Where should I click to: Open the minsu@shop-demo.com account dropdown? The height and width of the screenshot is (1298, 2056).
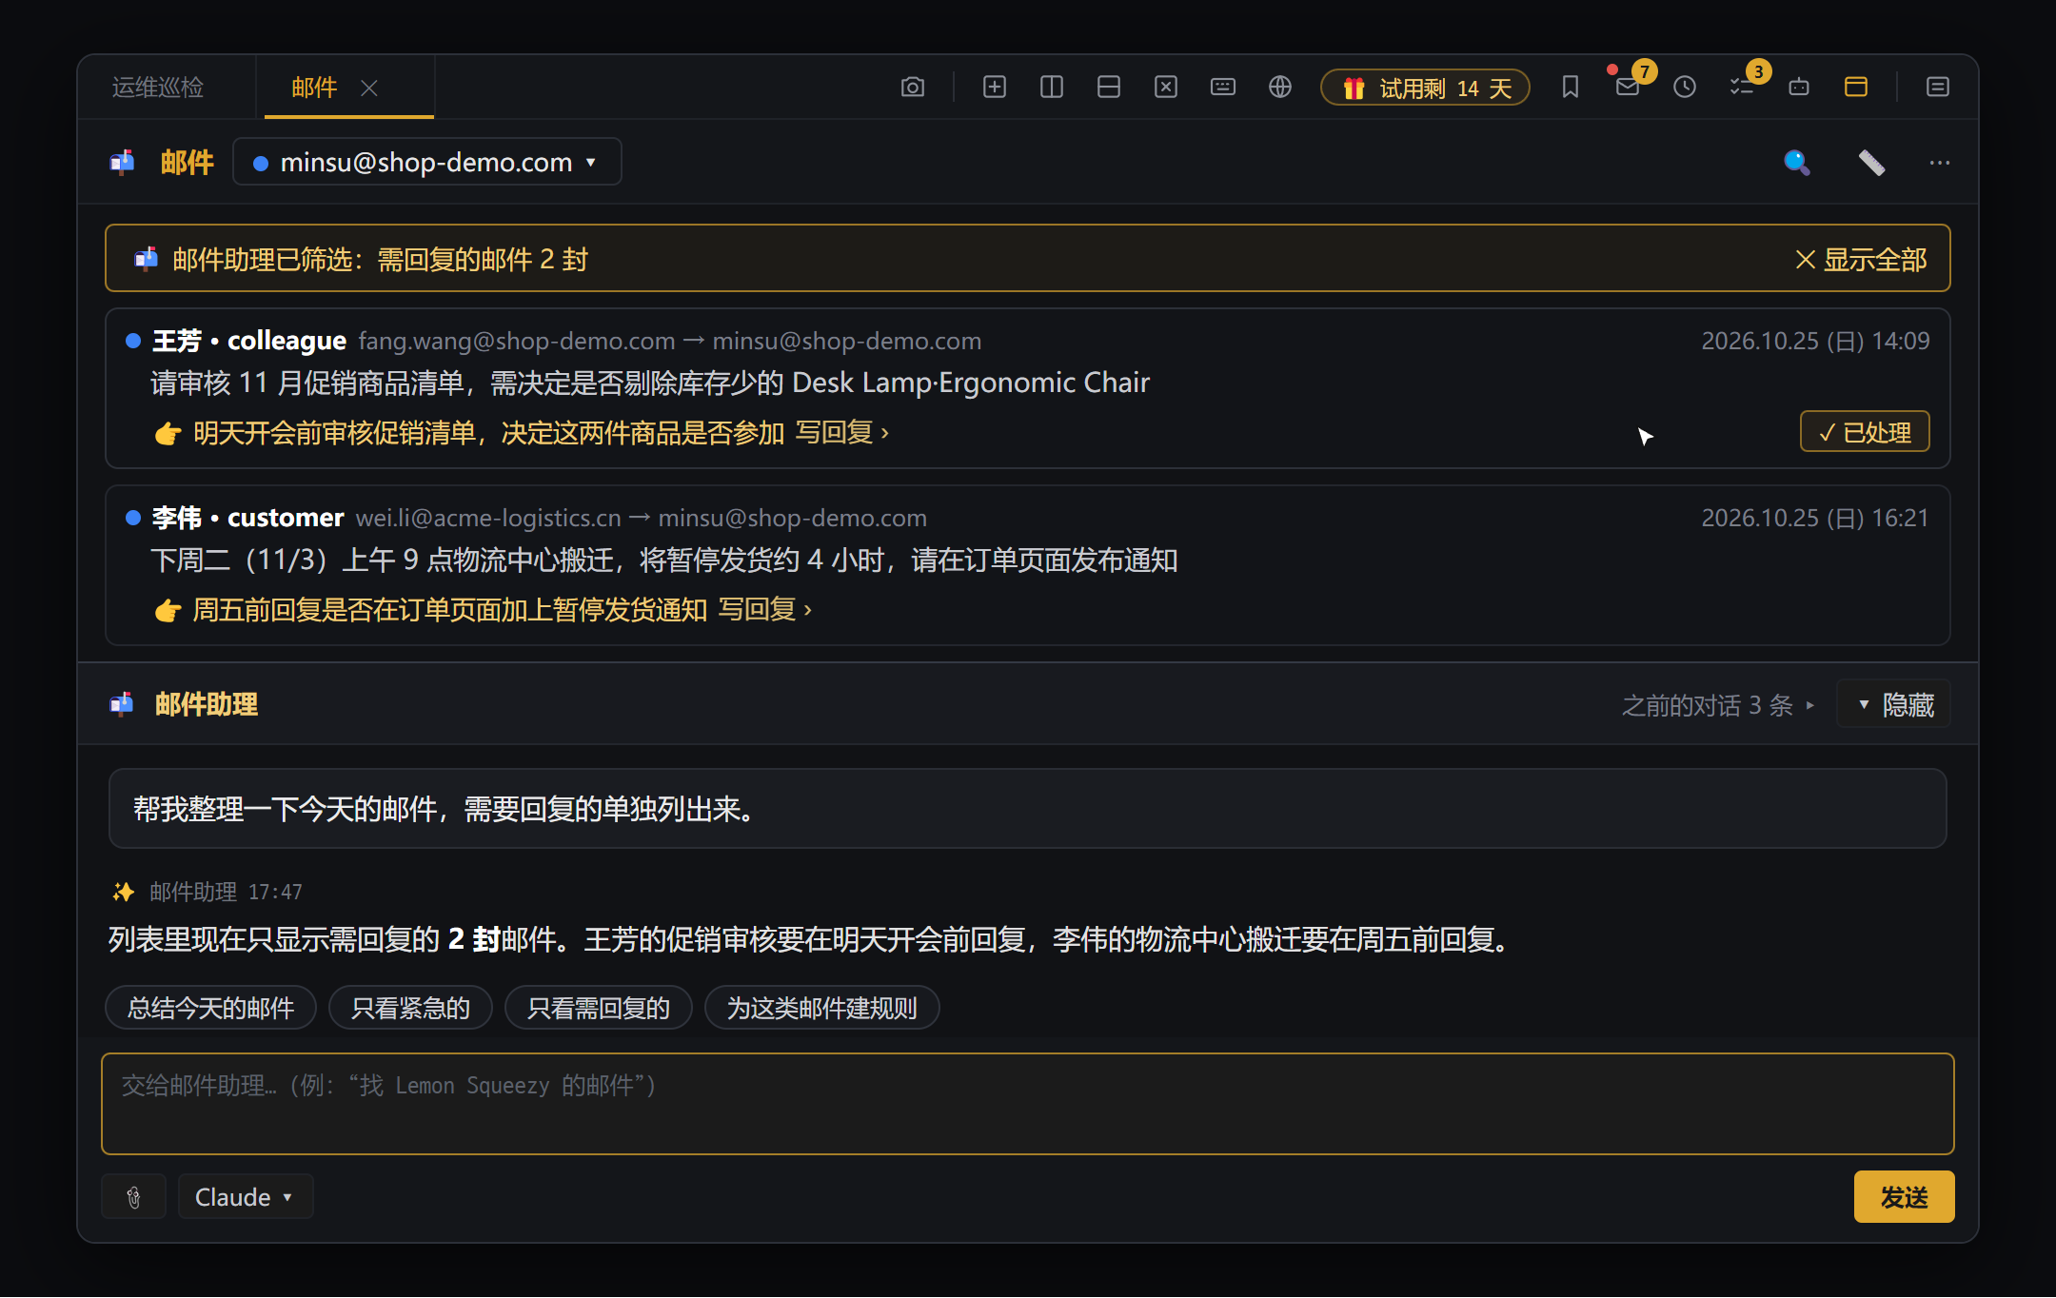[426, 162]
